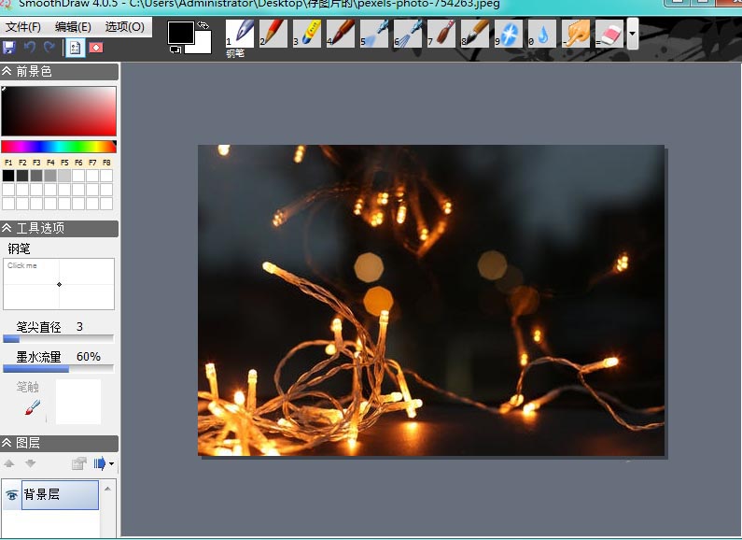742x540 pixels.
Task: Click the 钢笔 label under the tool bar
Action: click(235, 53)
